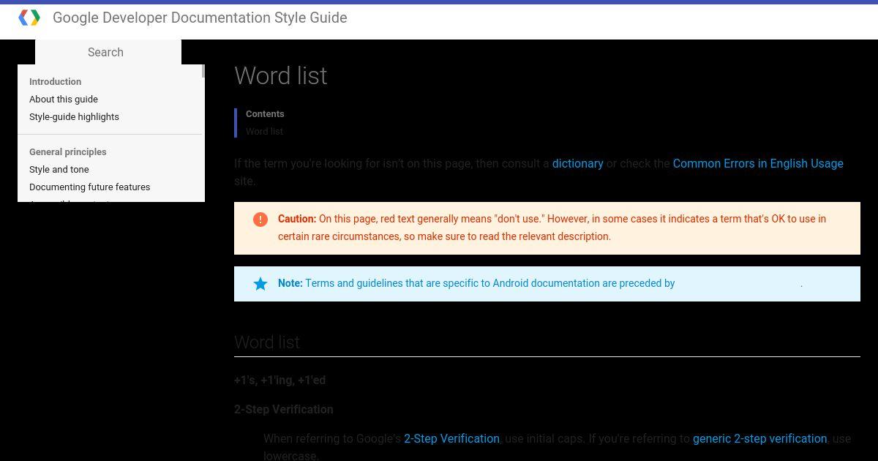Image resolution: width=878 pixels, height=461 pixels.
Task: Open Style-guide highlights page
Action: pos(74,116)
